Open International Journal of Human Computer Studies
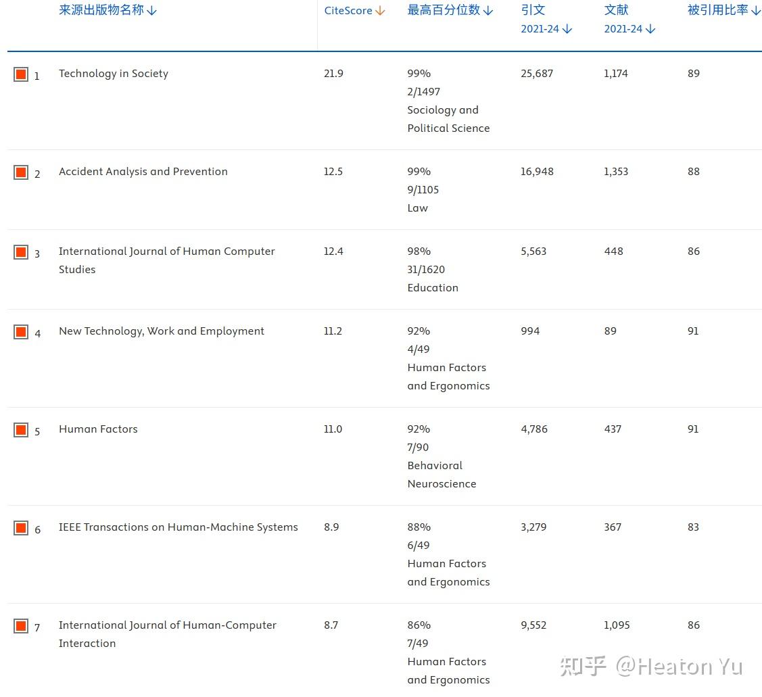 coord(167,260)
